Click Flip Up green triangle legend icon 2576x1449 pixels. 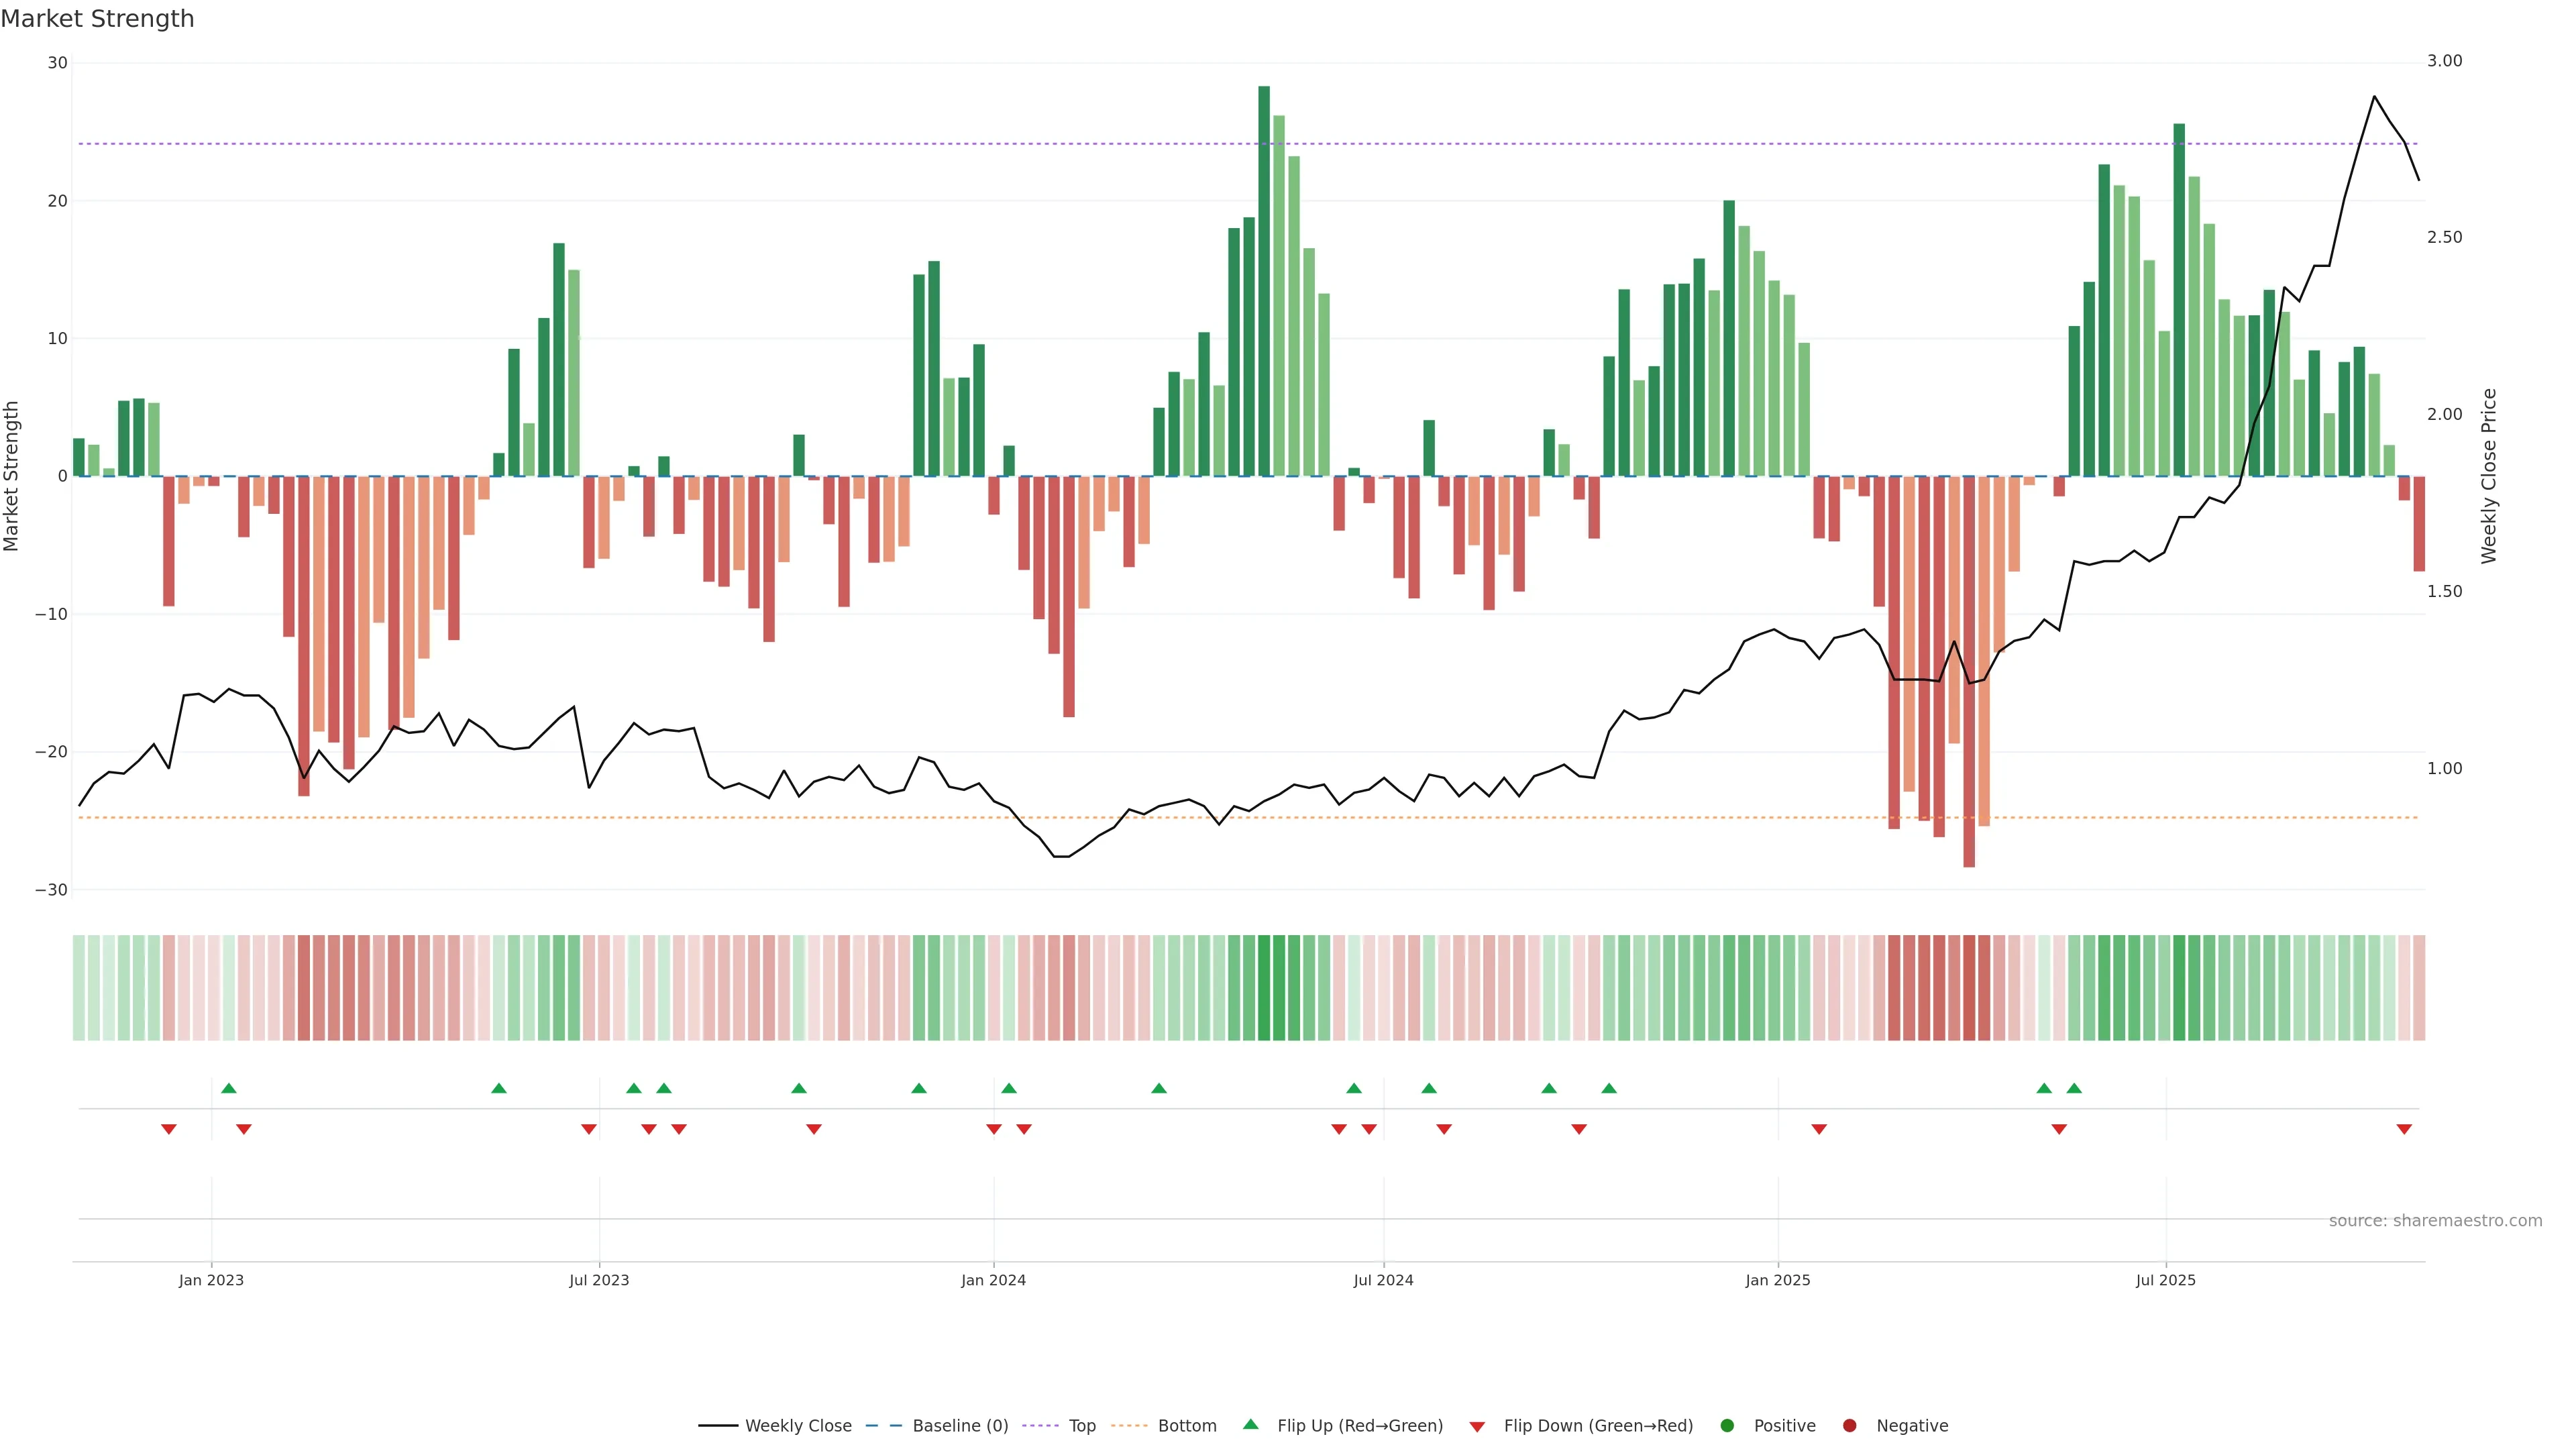1250,1425
